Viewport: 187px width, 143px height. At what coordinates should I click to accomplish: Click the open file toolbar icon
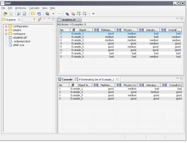pos(5,14)
